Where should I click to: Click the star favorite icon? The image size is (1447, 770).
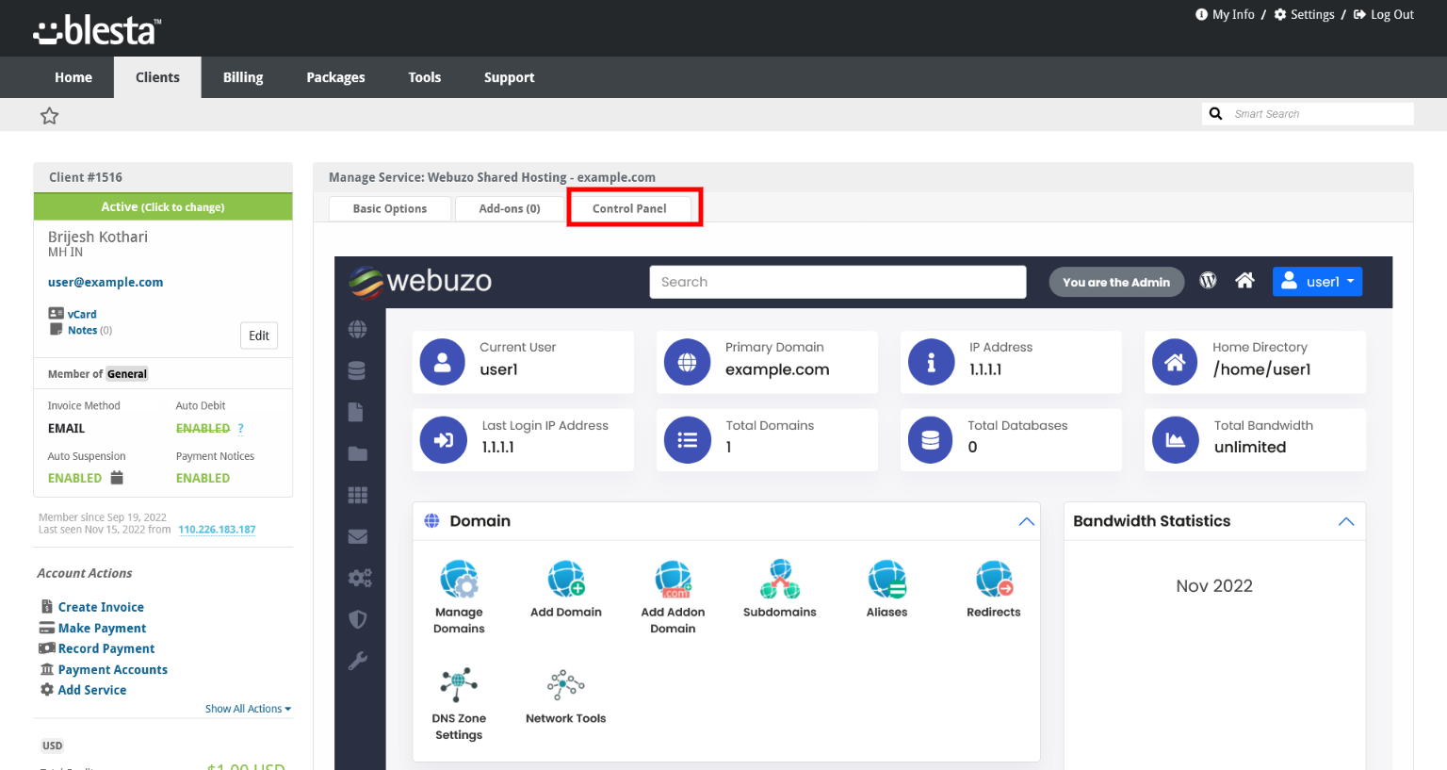coord(50,116)
